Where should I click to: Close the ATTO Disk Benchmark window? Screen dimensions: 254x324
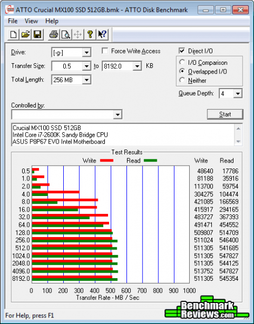[240, 10]
